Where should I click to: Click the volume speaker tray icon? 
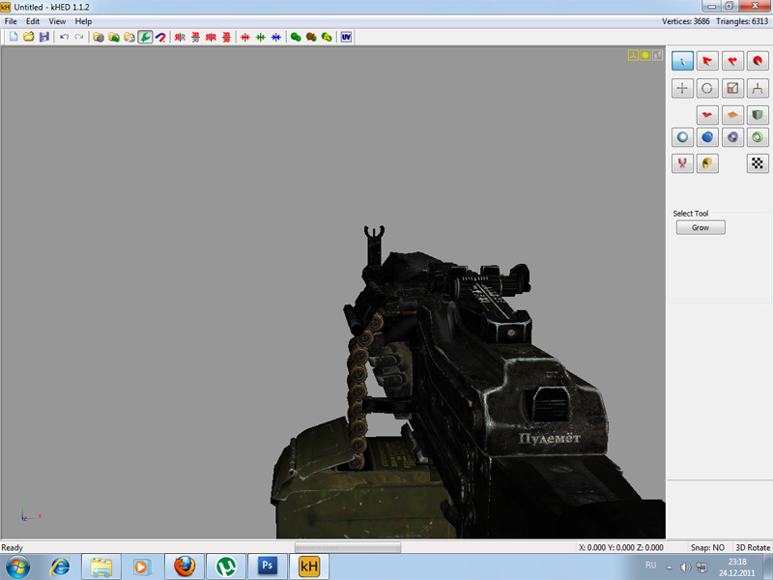point(685,567)
